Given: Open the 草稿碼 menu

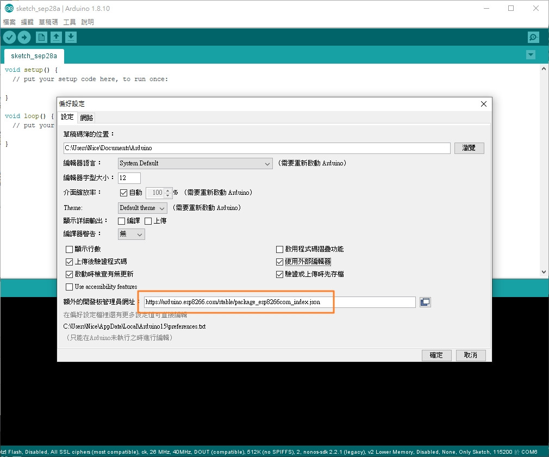Looking at the screenshot, I should tap(48, 22).
